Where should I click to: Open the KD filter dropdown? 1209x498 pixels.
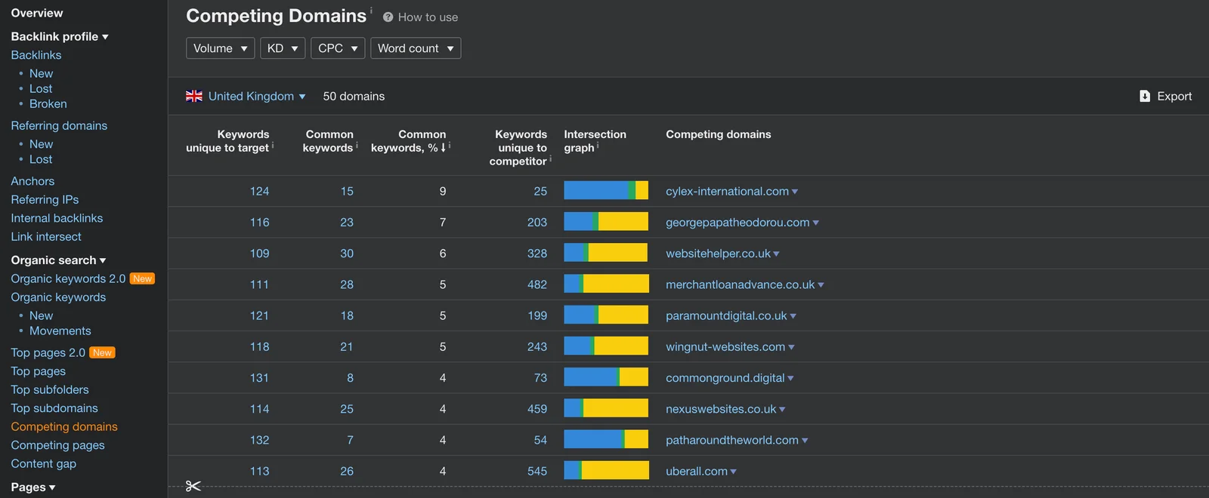(283, 48)
